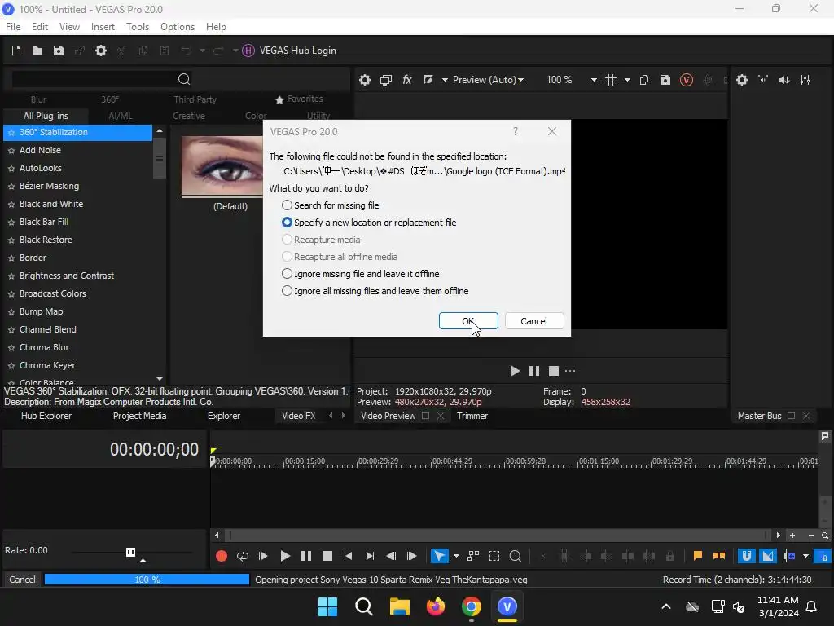Click Cancel in the VEGAS Pro dialog
834x626 pixels.
[533, 321]
